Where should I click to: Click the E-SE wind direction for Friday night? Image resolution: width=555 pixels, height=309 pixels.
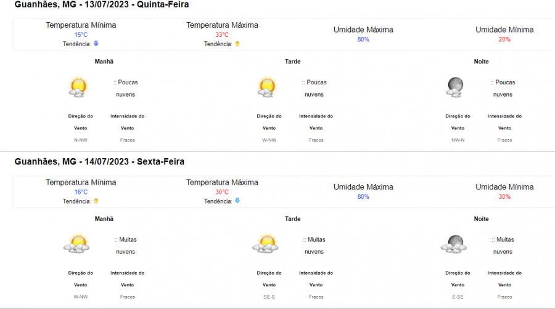tap(458, 297)
